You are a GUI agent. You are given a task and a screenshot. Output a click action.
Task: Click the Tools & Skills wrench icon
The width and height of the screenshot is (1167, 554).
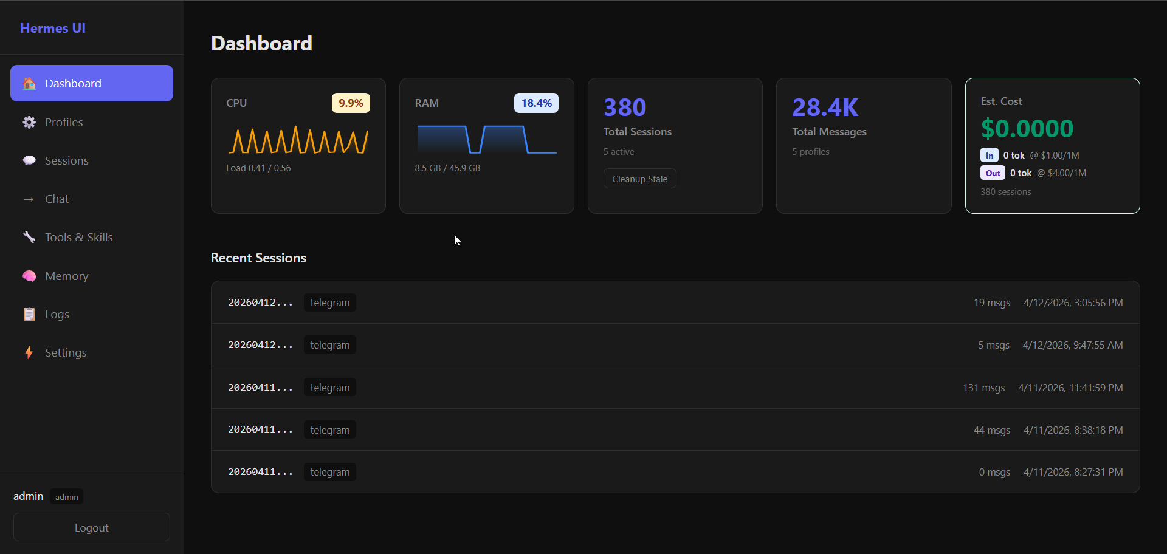29,238
